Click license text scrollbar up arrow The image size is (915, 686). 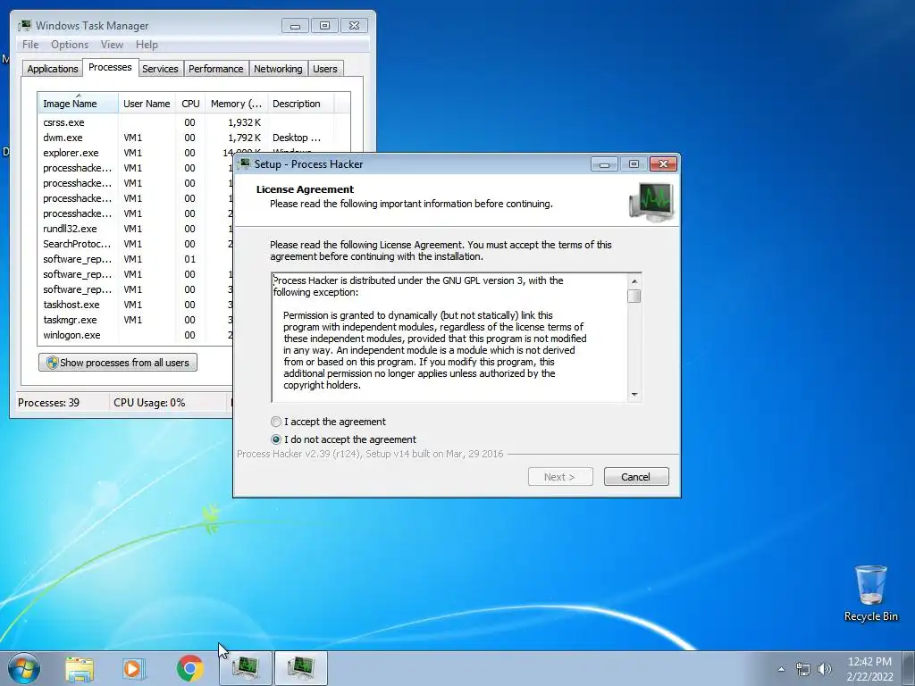coord(634,281)
